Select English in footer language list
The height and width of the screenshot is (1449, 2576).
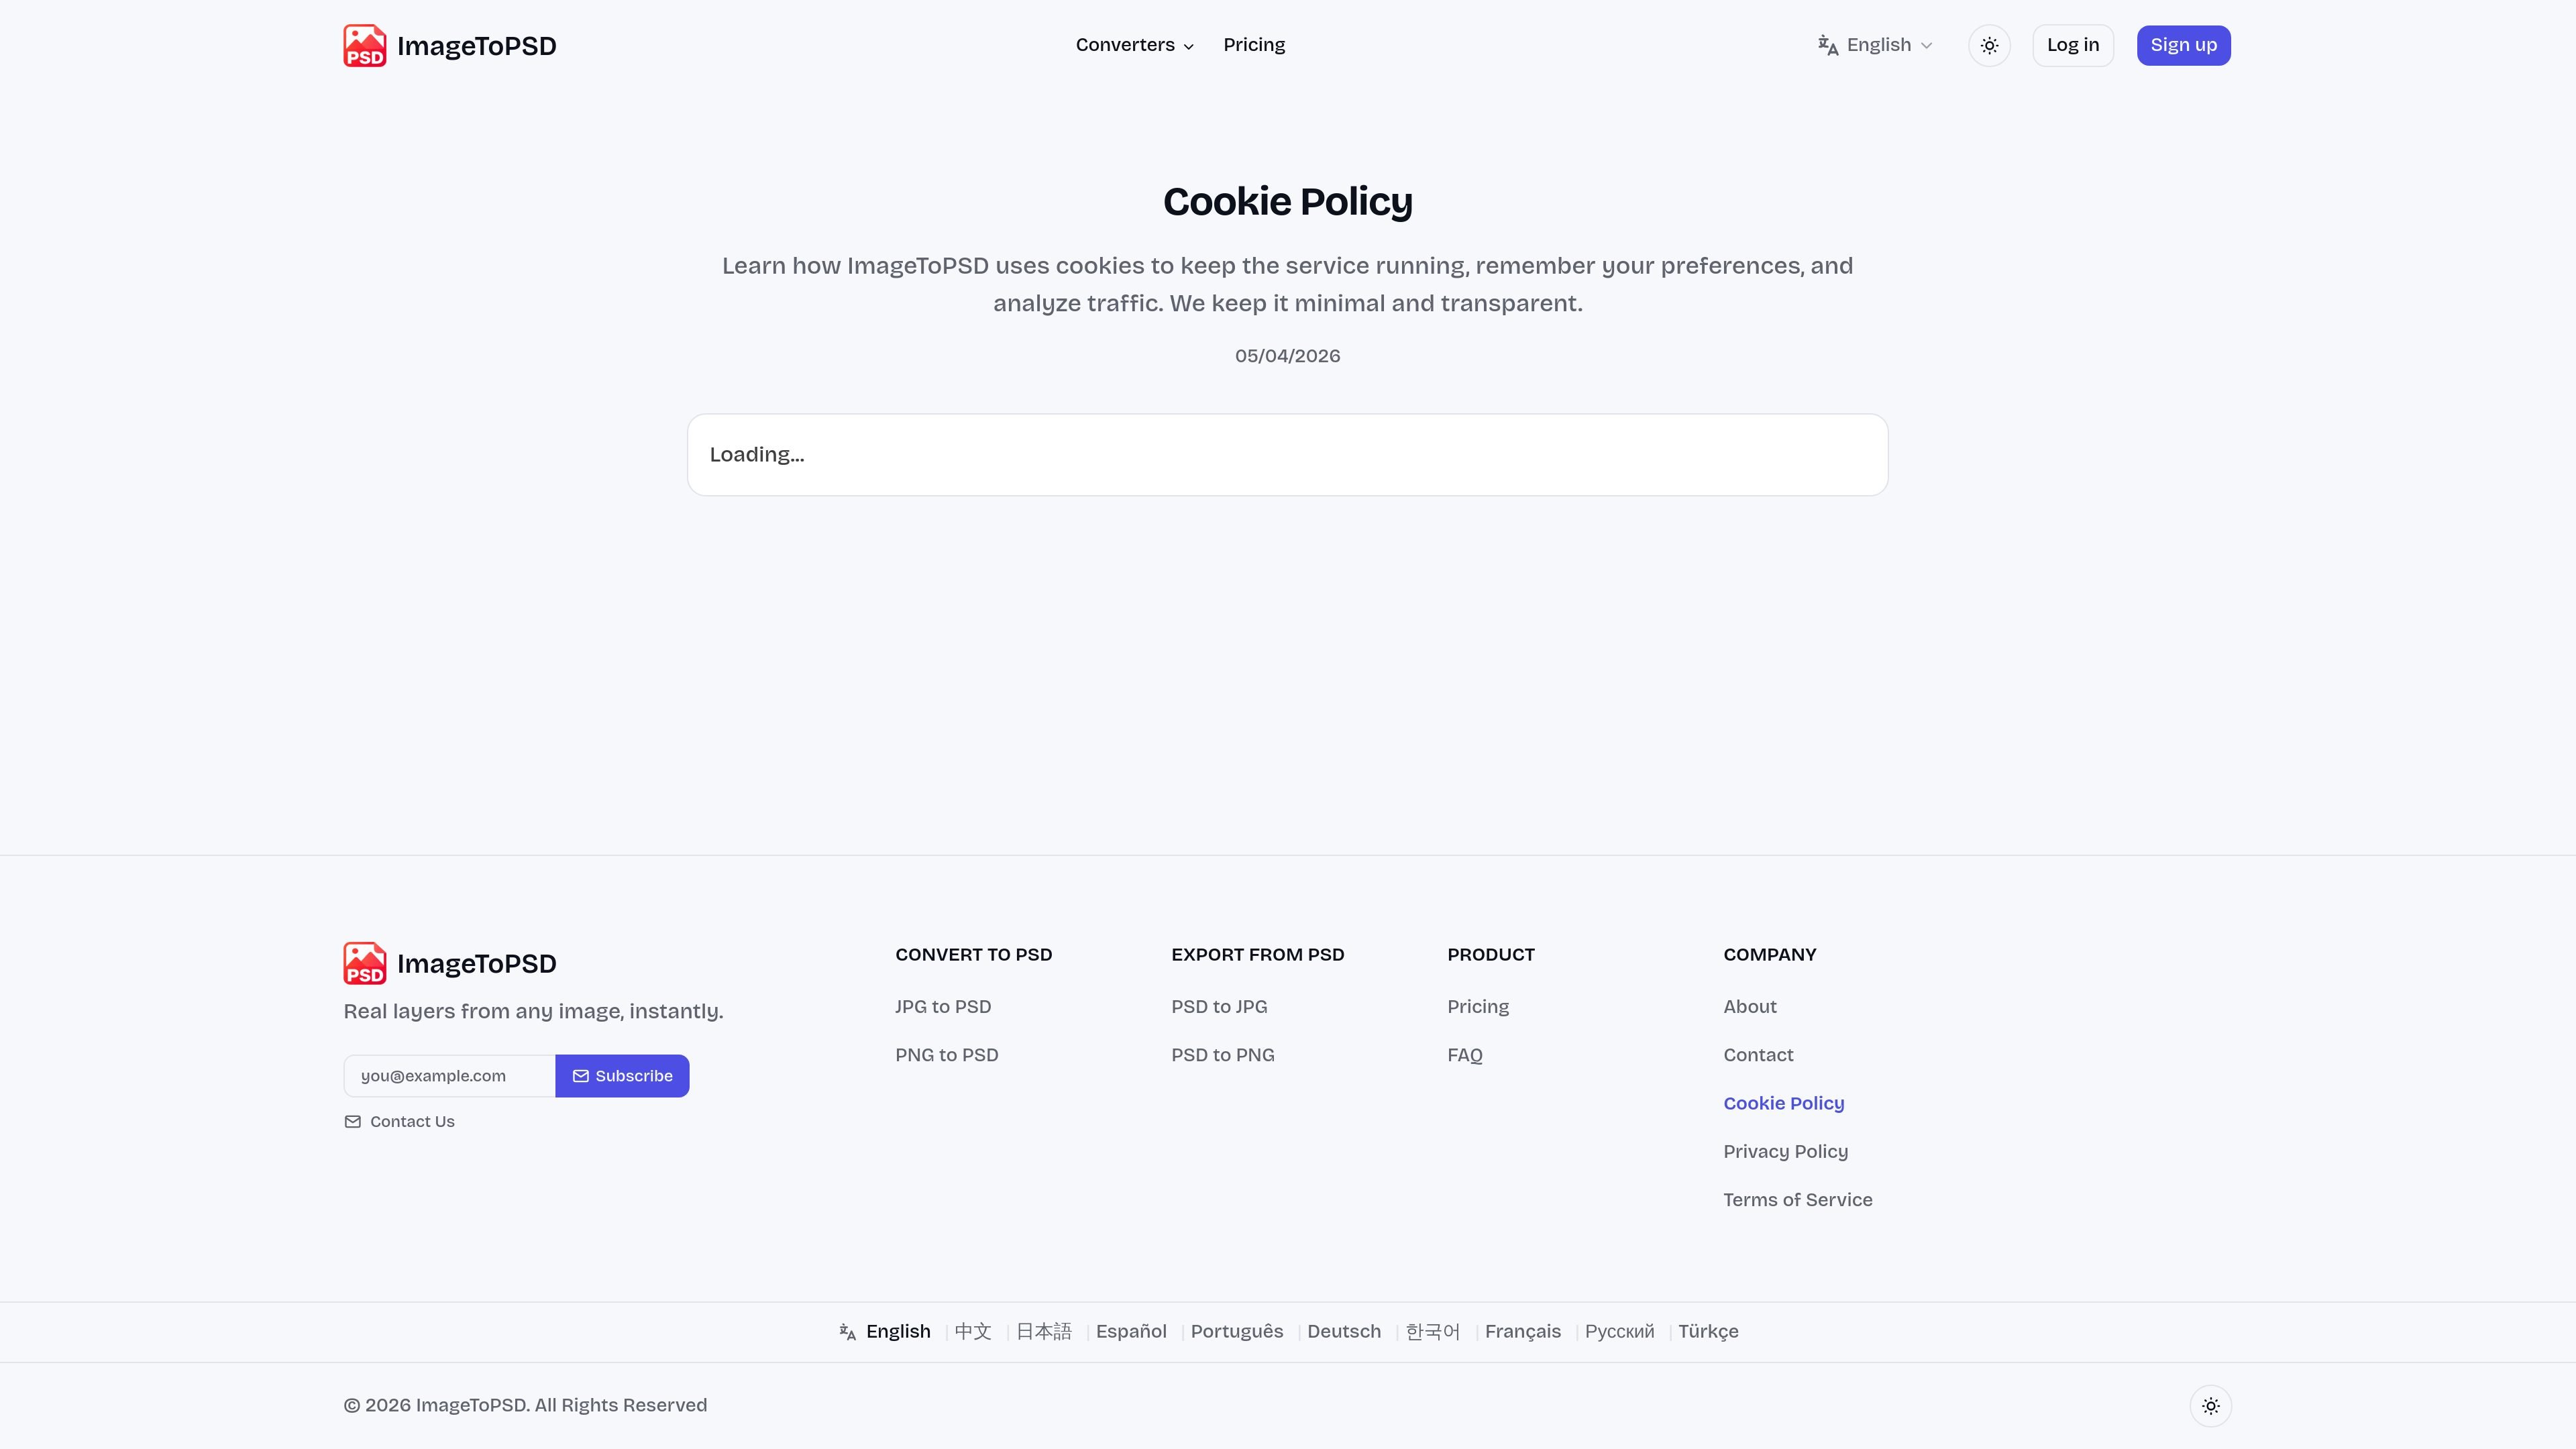pyautogui.click(x=897, y=1331)
